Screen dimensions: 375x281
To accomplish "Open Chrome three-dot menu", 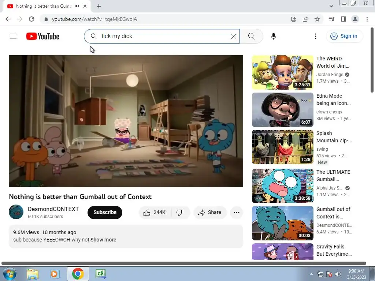I will click(367, 19).
